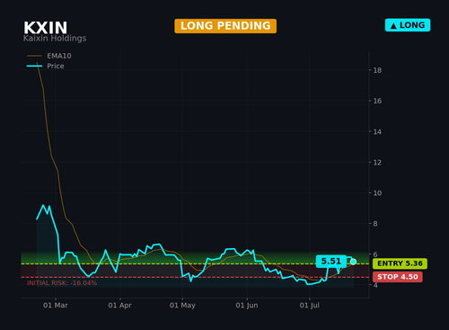Click the LONG PENDING status badge

(225, 26)
